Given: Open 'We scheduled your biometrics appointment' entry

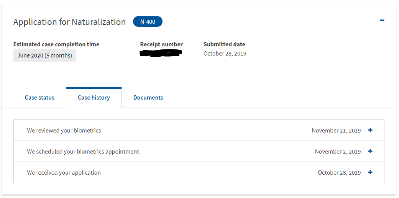Looking at the screenshot, I should 199,152.
